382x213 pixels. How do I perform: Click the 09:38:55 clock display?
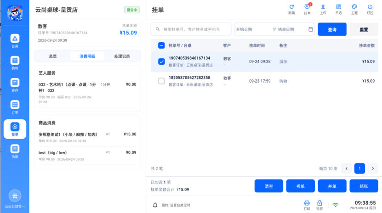365,203
